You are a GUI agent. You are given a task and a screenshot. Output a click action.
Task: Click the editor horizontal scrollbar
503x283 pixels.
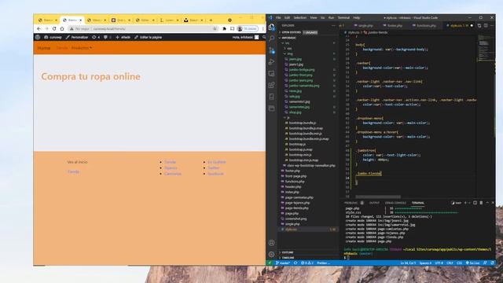[x=378, y=197]
